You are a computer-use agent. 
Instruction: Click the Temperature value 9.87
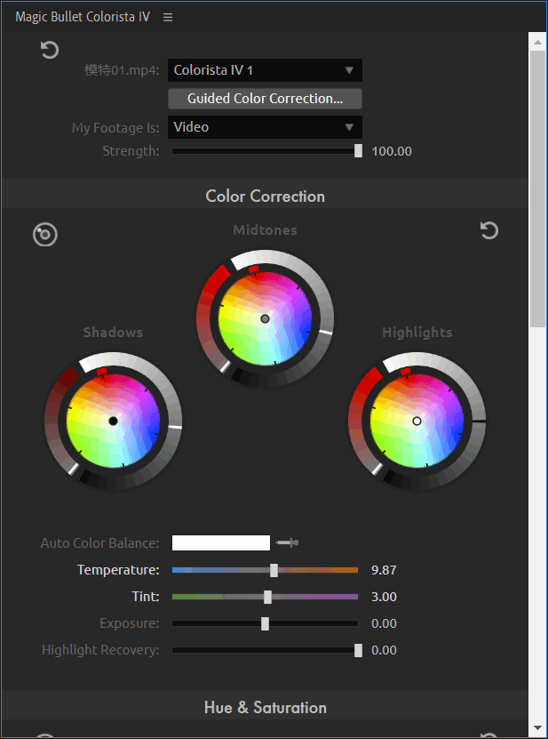tap(384, 570)
